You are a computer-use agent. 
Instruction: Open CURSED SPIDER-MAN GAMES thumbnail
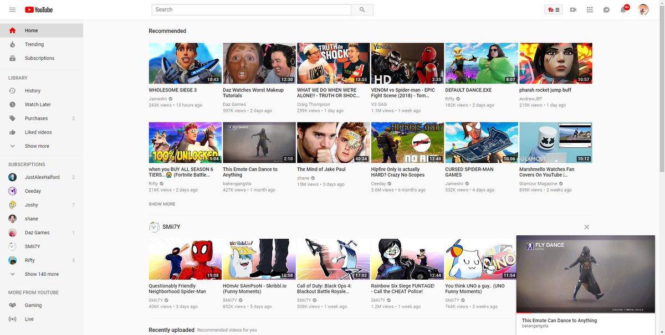(481, 143)
